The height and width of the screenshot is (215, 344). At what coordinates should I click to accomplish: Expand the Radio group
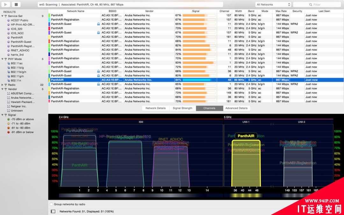coord(3,85)
